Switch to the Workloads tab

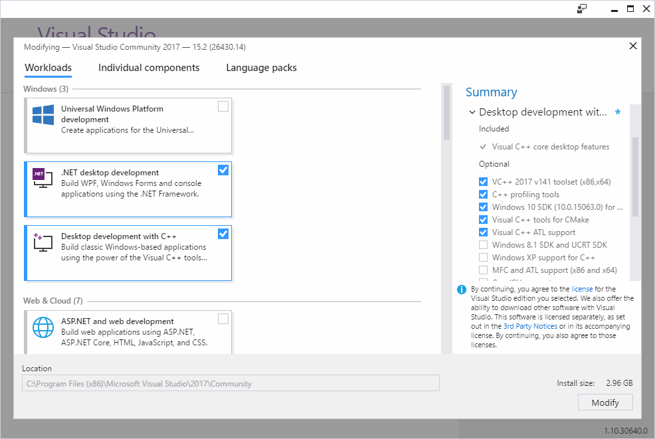(x=48, y=68)
